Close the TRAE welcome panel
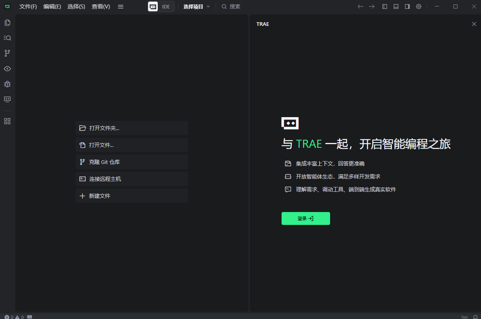Image resolution: width=481 pixels, height=319 pixels. [474, 24]
